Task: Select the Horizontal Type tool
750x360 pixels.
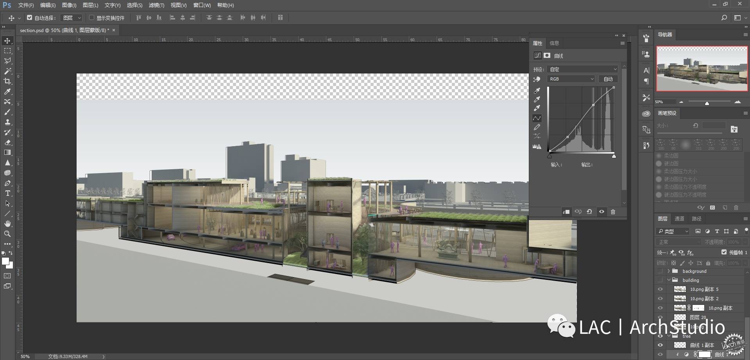Action: [x=7, y=193]
